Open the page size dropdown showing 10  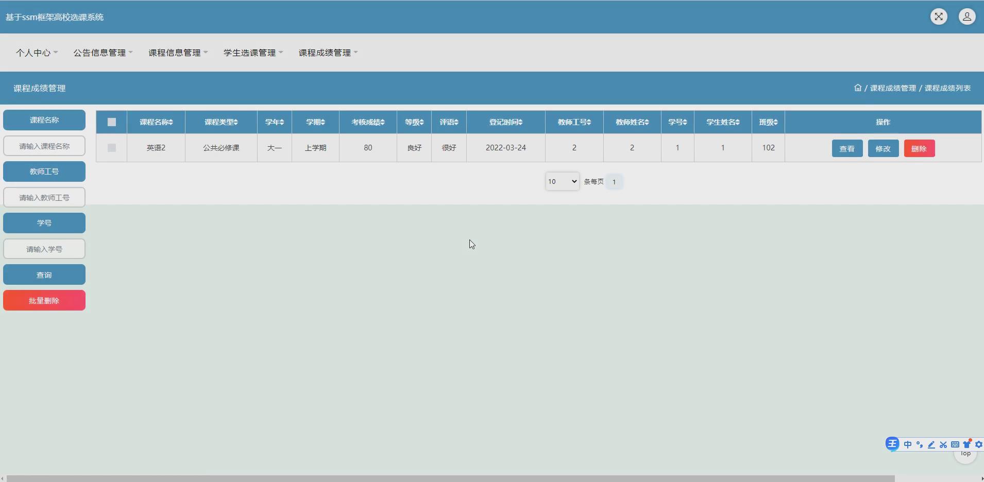562,181
